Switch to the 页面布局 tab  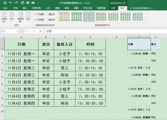[x=37, y=8]
